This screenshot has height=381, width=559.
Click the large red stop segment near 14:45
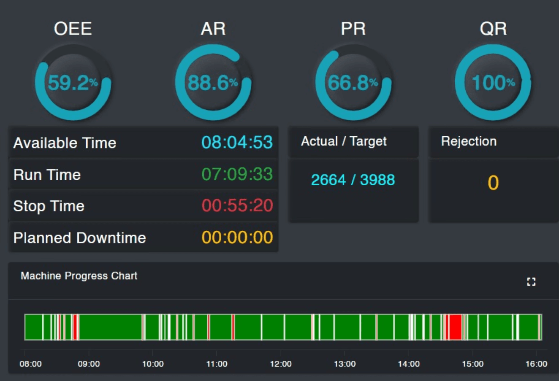[x=455, y=327]
